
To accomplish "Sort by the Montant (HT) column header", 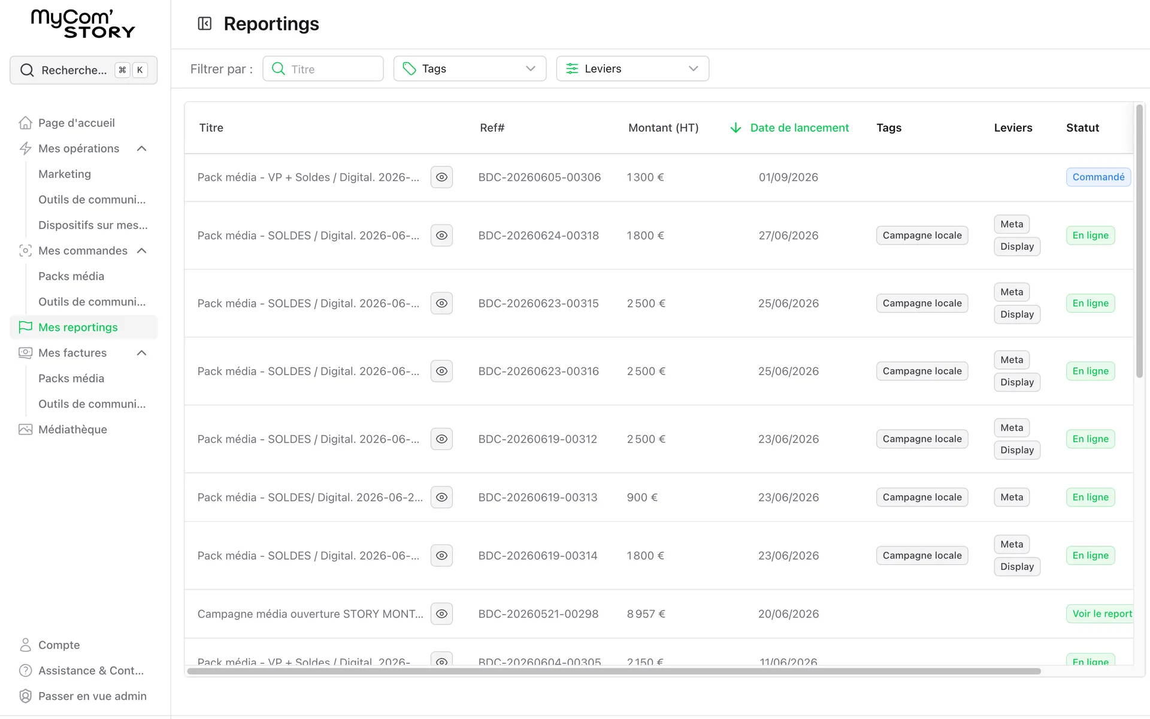I will click(663, 128).
